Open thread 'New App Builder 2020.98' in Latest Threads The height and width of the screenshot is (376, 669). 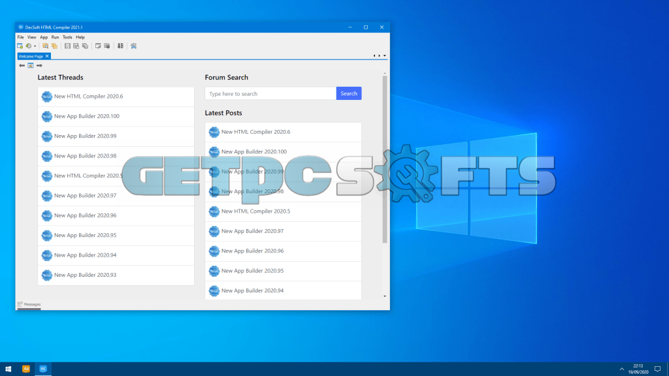tap(116, 156)
